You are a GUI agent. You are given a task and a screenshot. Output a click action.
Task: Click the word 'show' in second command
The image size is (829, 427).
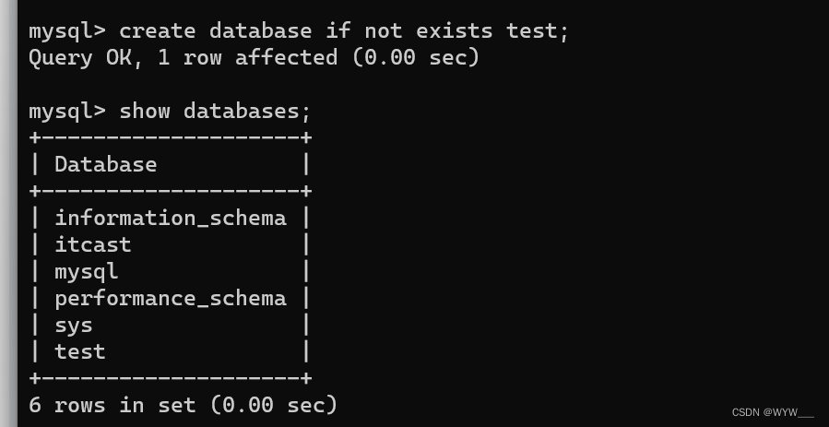click(144, 111)
